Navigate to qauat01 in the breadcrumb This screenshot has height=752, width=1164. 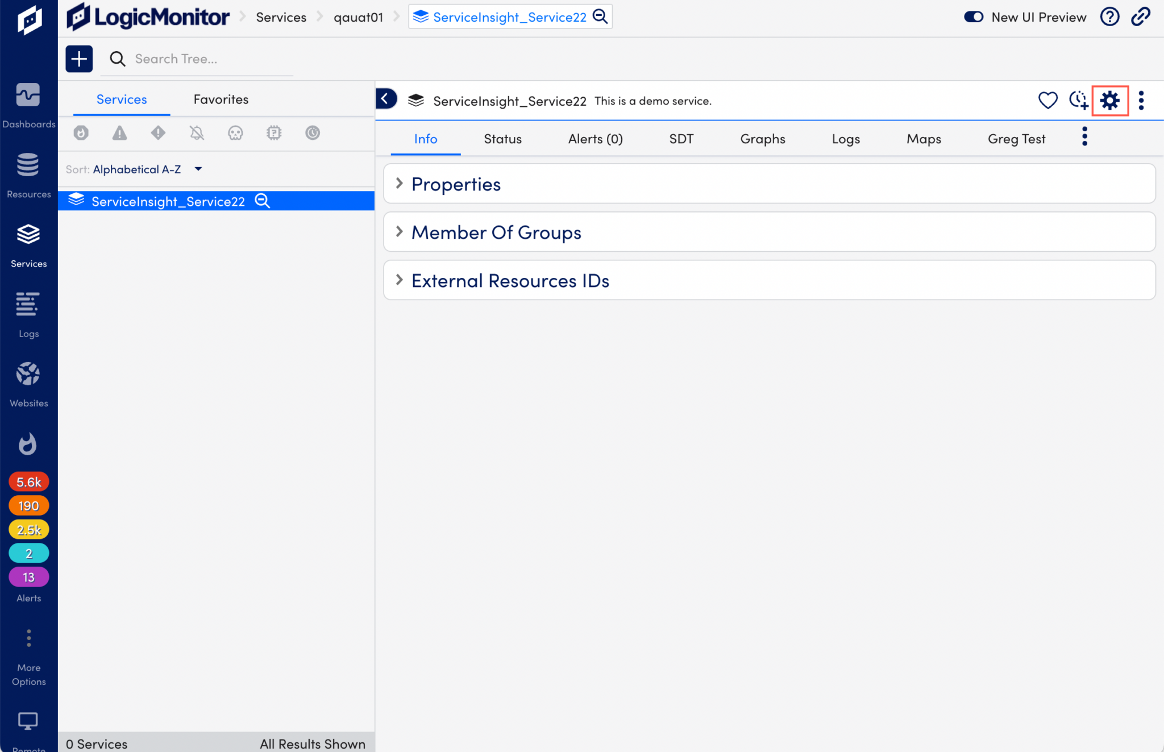tap(359, 17)
